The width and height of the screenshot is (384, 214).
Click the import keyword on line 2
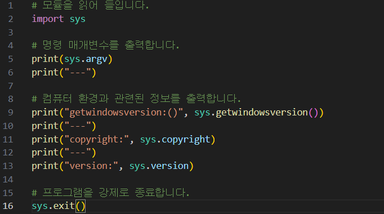click(x=48, y=19)
